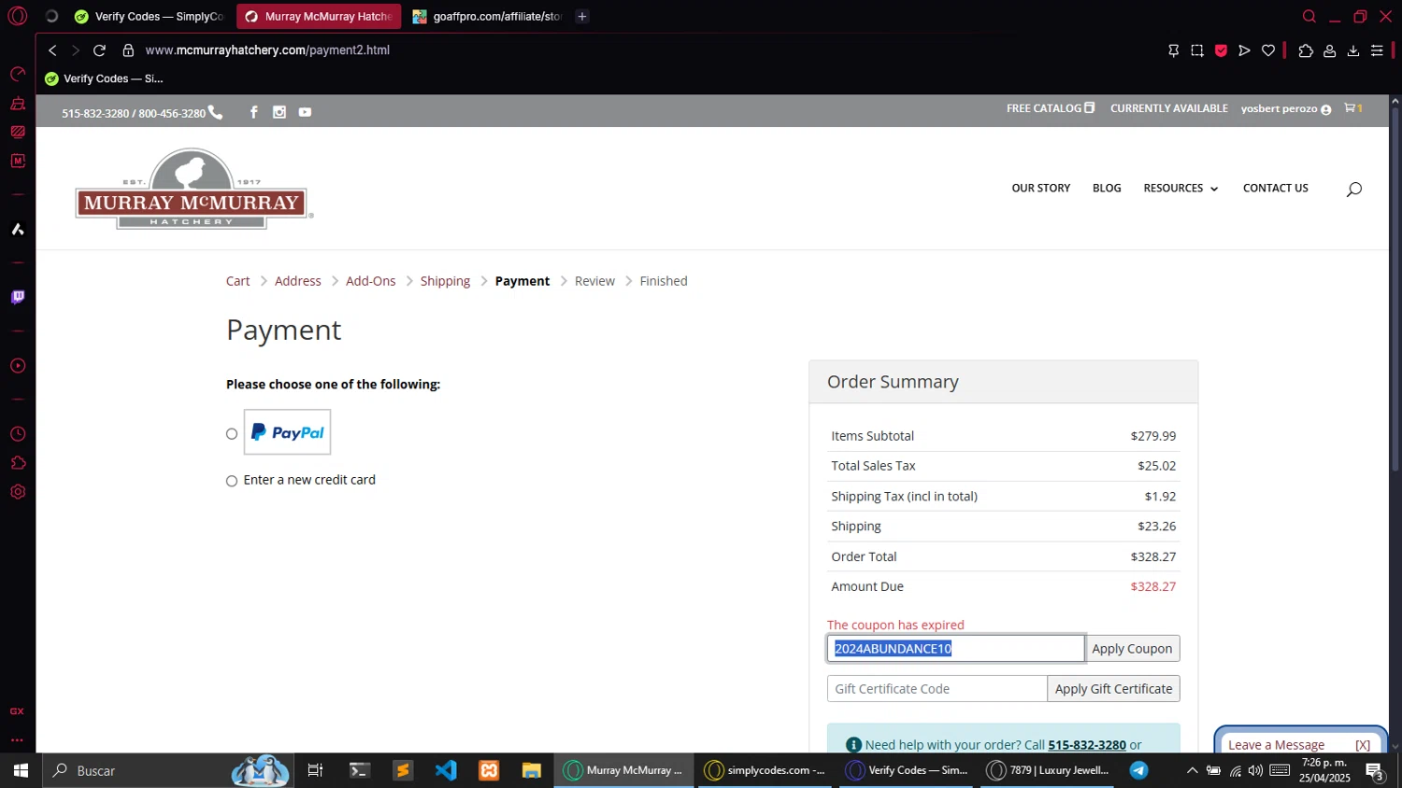
Task: Open Telegram from the Windows taskbar
Action: 1138,770
